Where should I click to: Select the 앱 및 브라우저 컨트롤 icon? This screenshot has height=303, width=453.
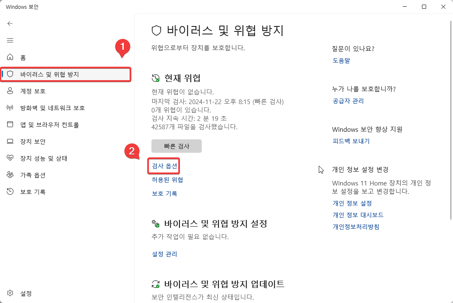10,125
